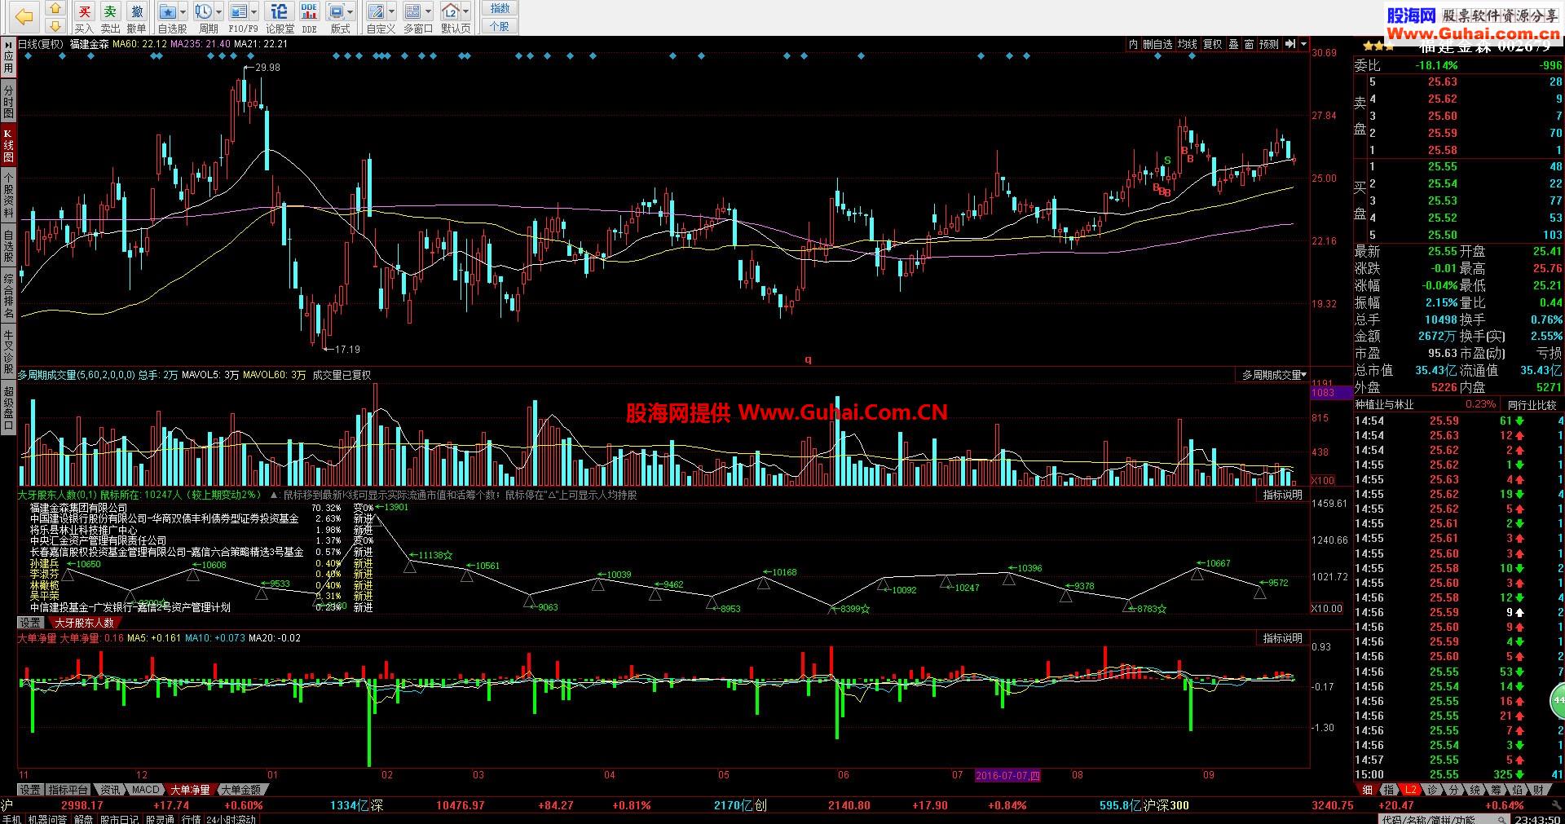Screen dimensions: 1565x824
Task: Click the 删自选 remove from watchlist button
Action: click(1157, 44)
